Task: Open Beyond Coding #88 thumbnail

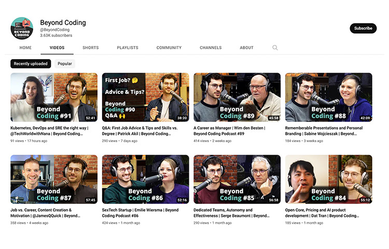Action: [328, 97]
